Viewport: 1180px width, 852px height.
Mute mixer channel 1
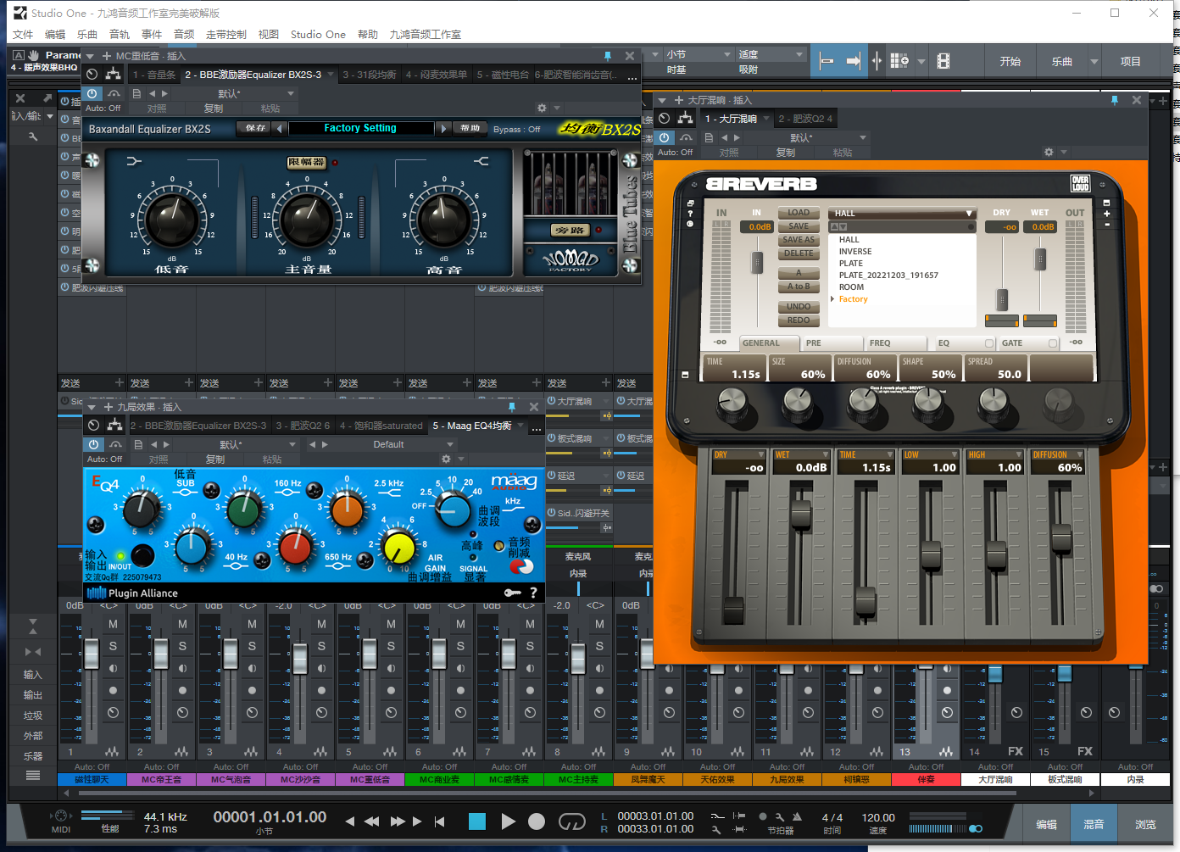pyautogui.click(x=113, y=624)
